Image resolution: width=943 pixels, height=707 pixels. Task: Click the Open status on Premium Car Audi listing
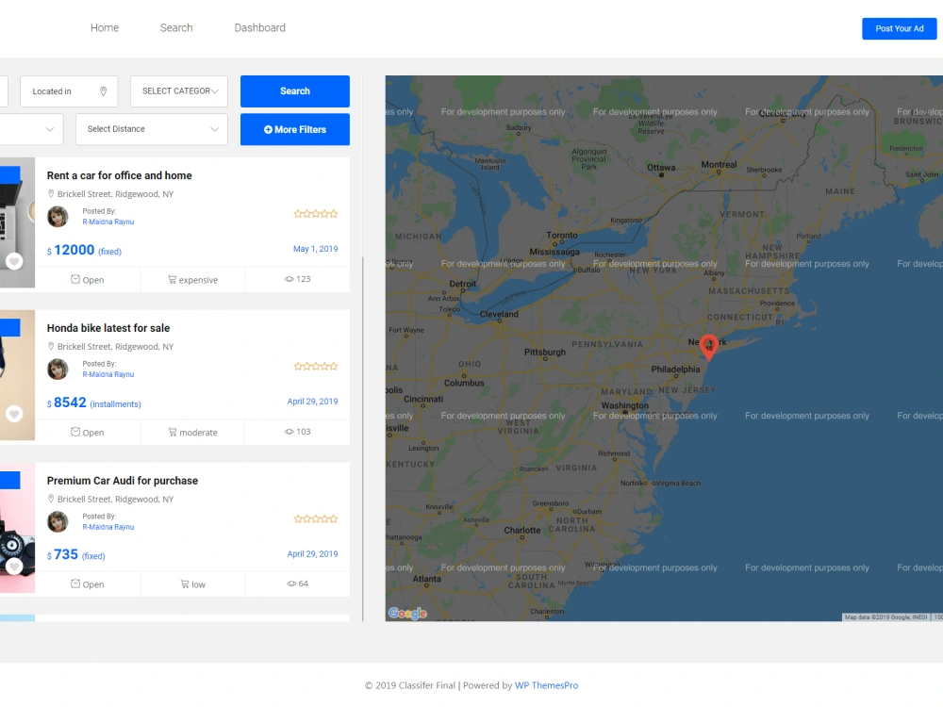point(87,584)
